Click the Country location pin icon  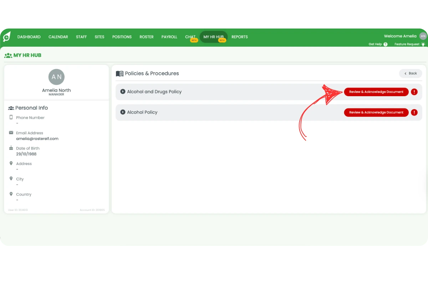tap(11, 194)
